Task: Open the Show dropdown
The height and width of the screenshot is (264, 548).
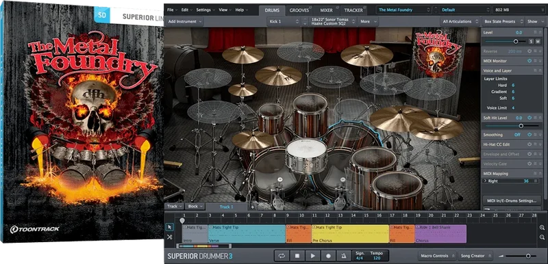Action: [535, 22]
